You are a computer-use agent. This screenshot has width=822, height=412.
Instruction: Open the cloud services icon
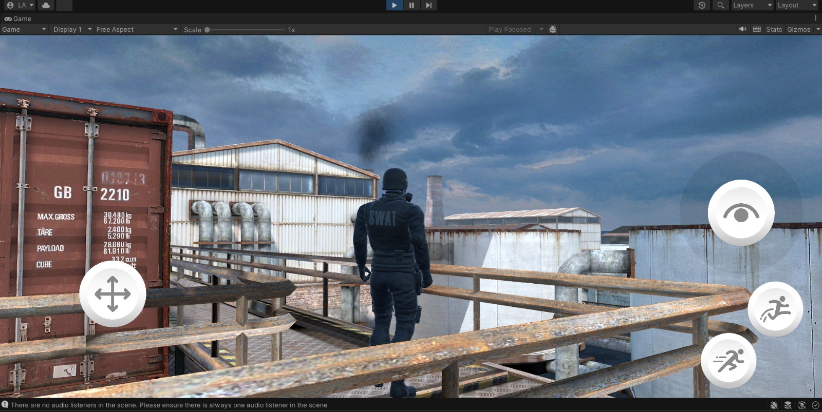46,5
